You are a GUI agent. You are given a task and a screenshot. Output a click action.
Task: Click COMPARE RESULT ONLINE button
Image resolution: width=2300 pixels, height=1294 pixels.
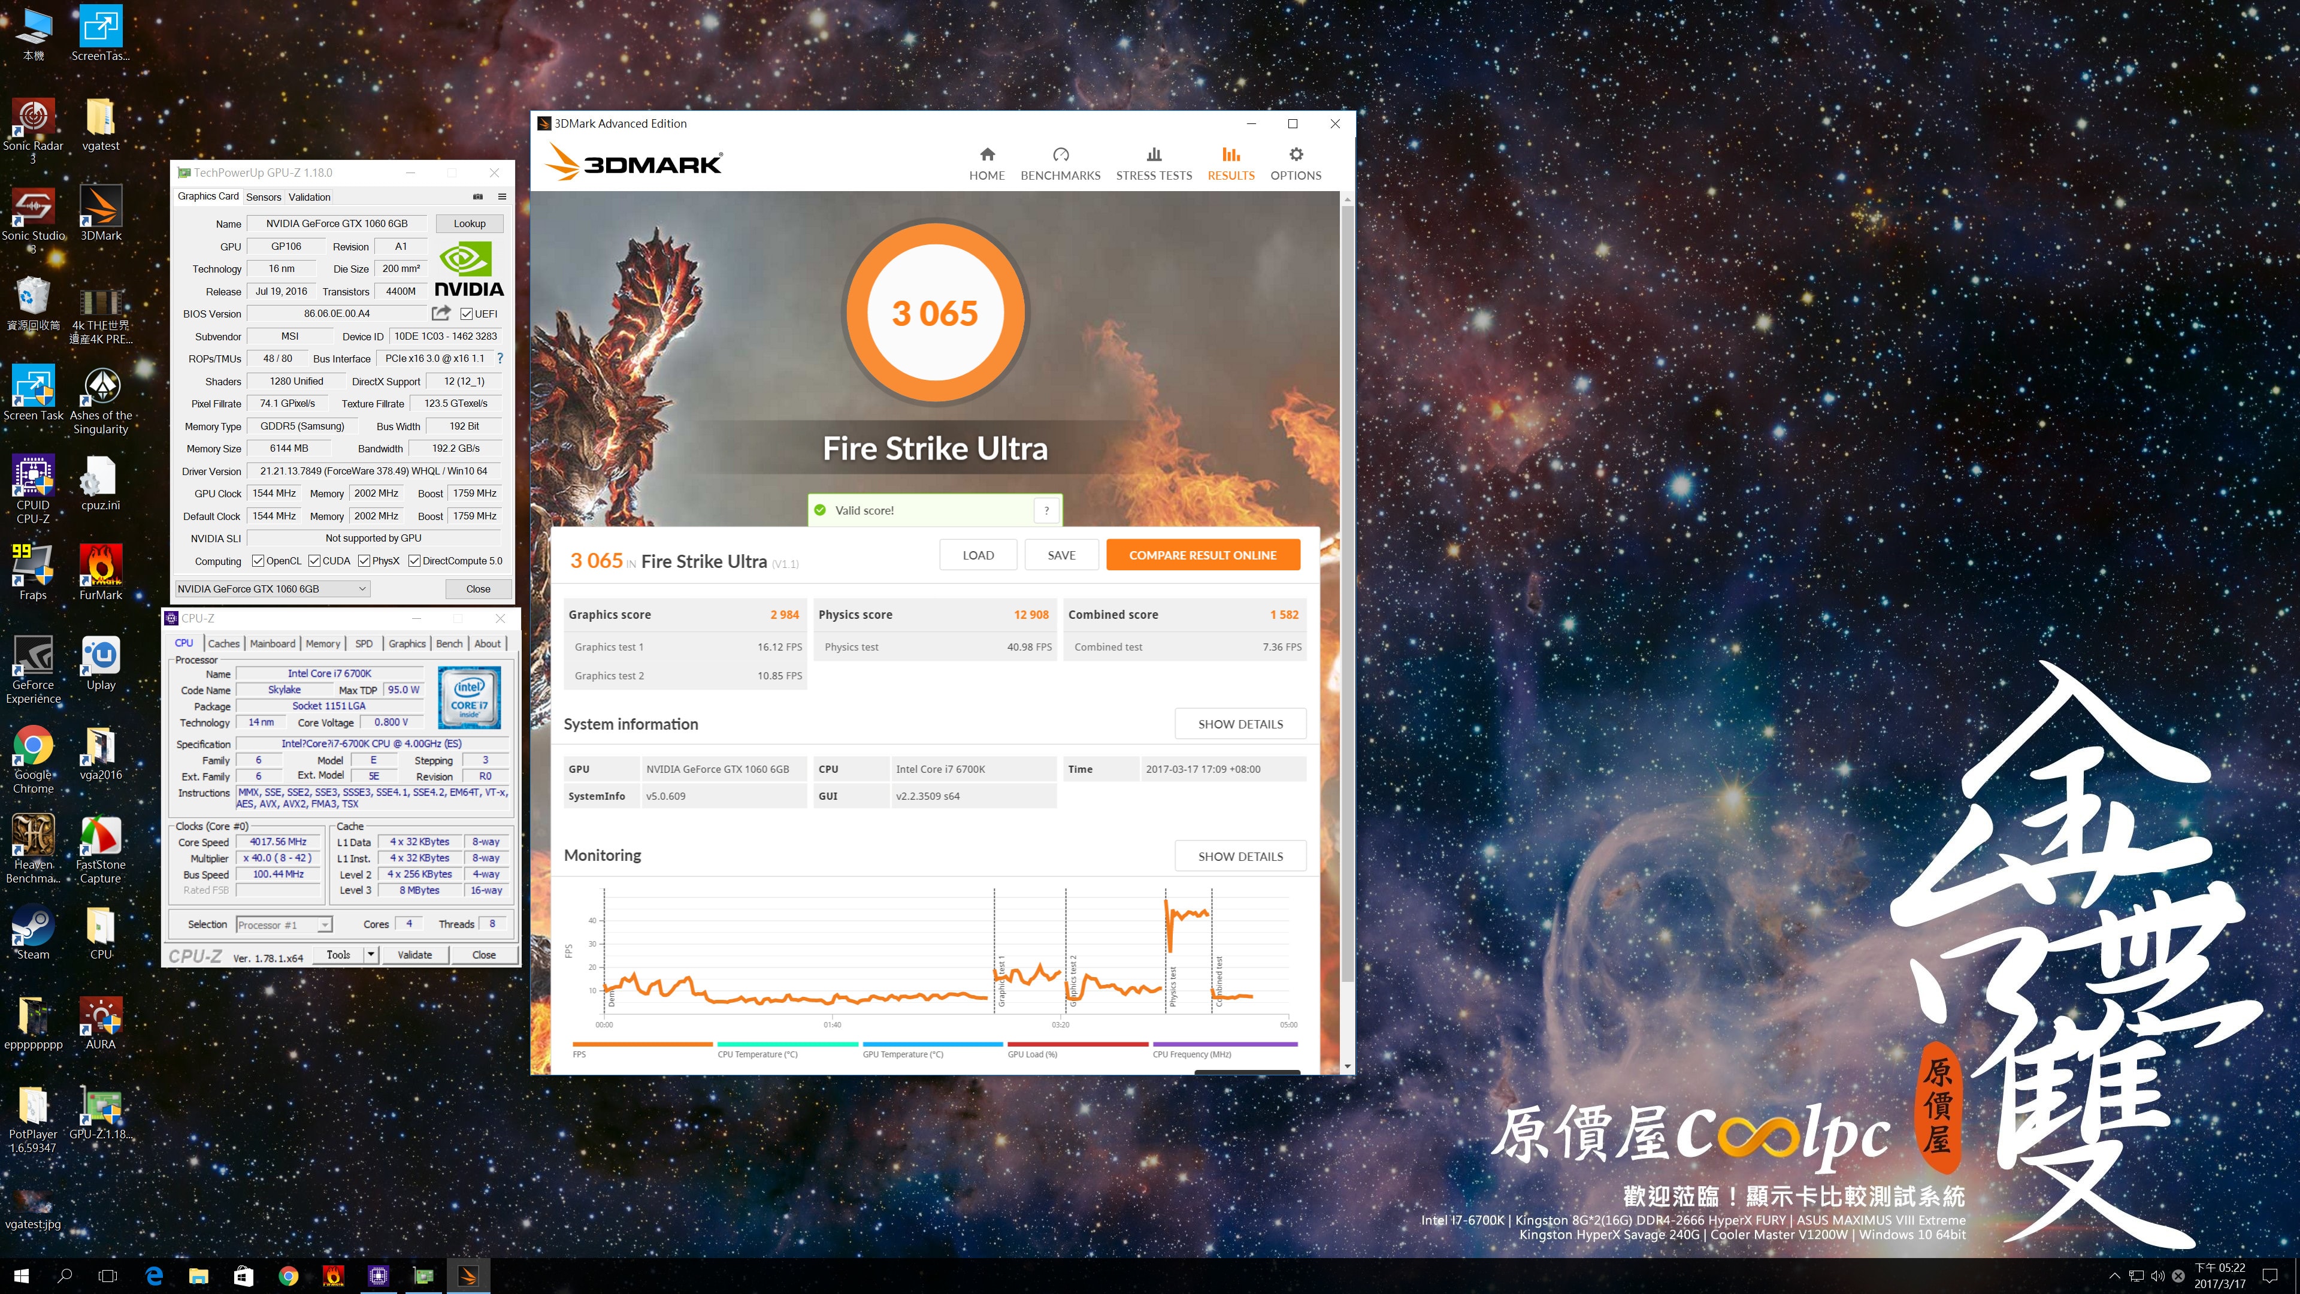coord(1203,555)
